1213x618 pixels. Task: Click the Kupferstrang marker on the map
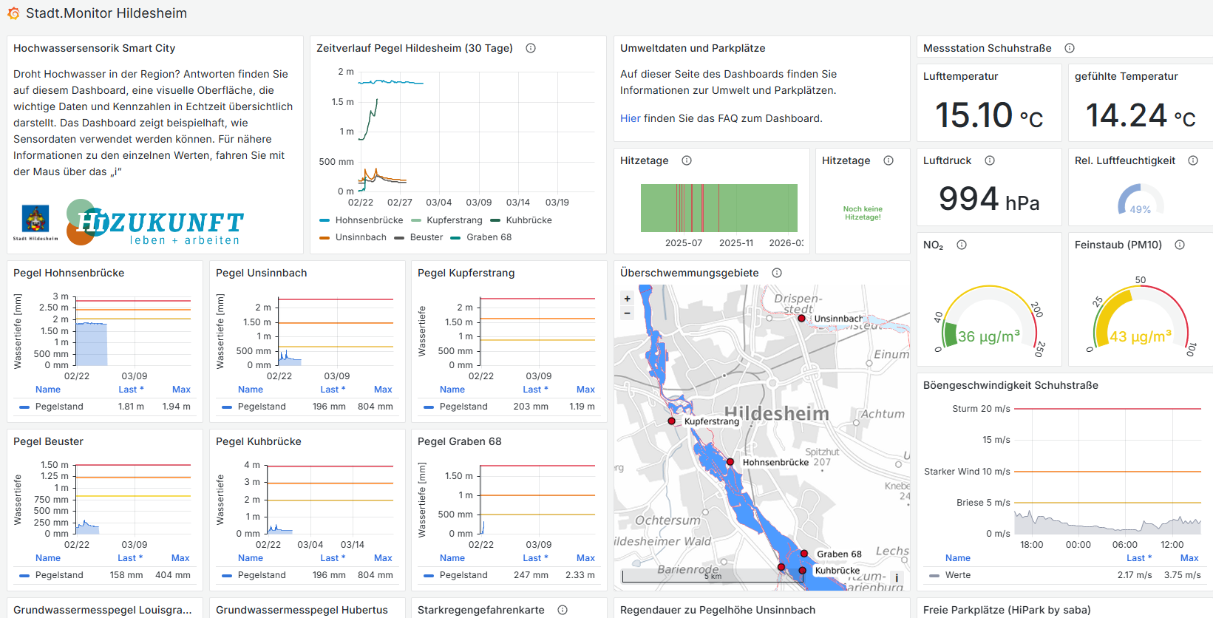[x=671, y=421]
